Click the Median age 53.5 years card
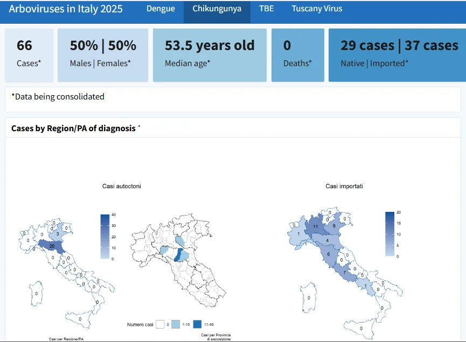Image resolution: width=466 pixels, height=342 pixels. pos(210,55)
